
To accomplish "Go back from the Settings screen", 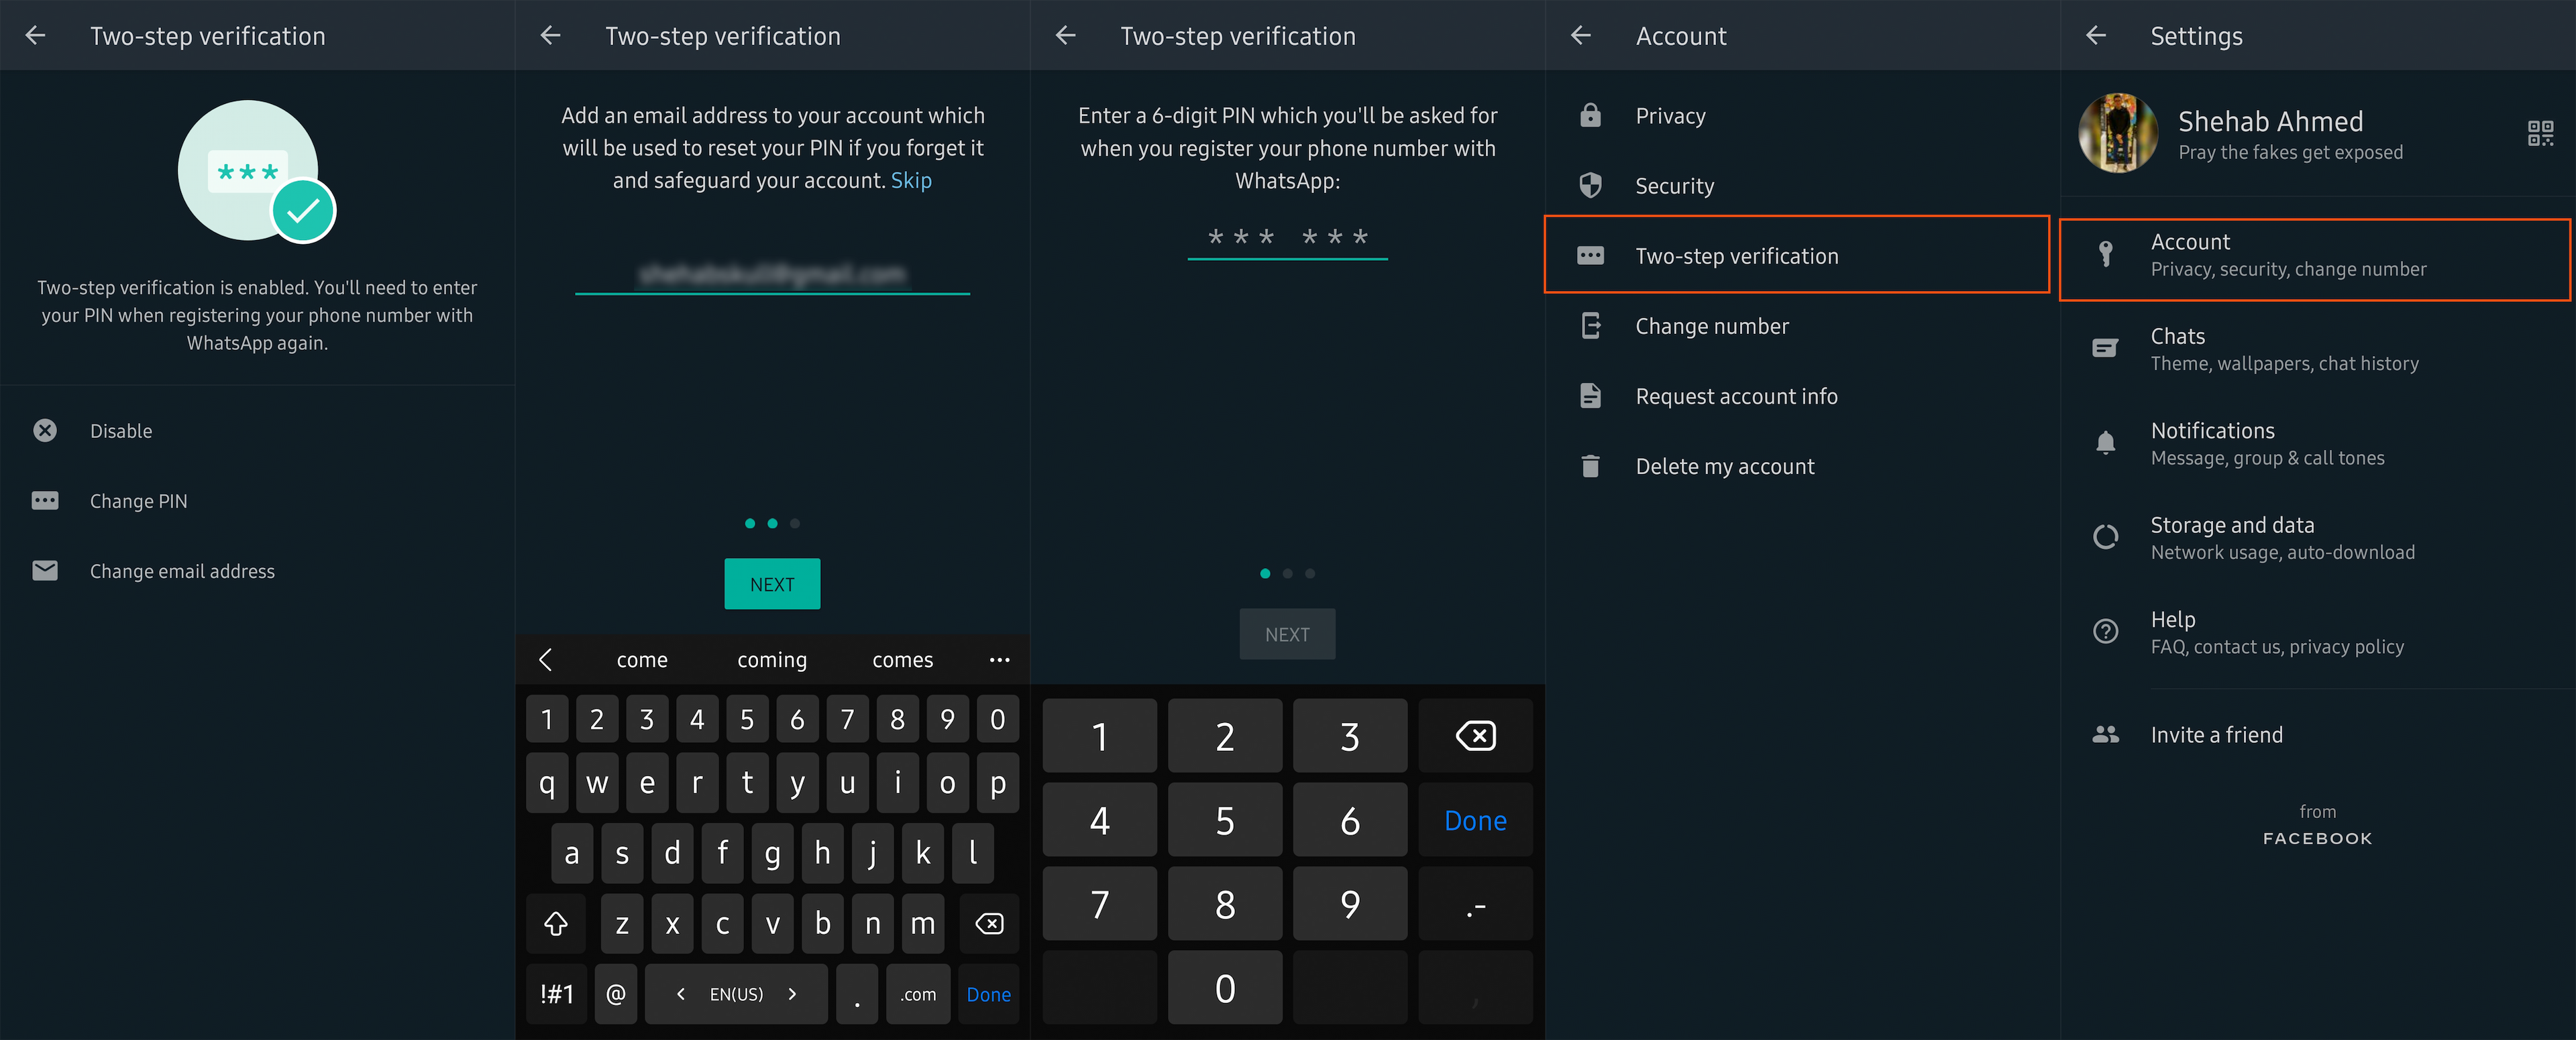I will (2096, 36).
